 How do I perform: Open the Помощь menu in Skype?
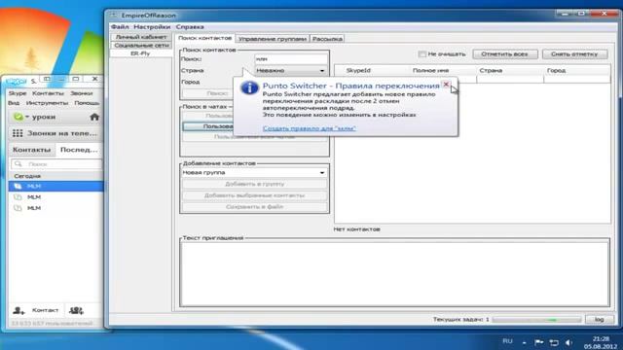point(87,103)
